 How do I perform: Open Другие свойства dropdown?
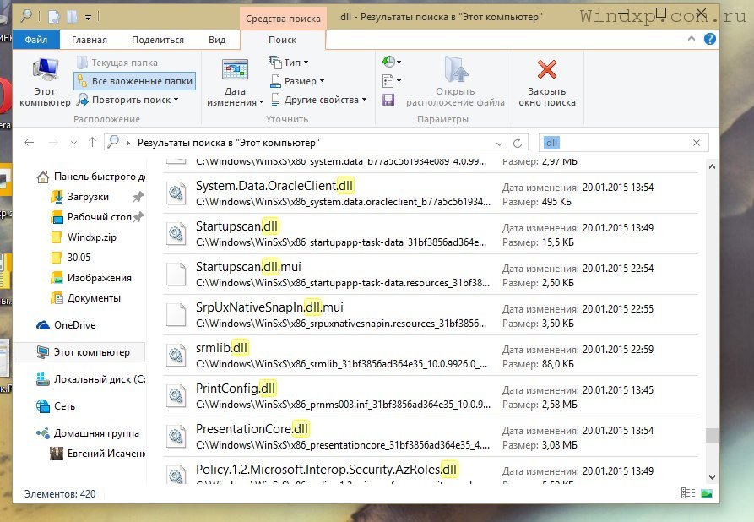[x=319, y=100]
